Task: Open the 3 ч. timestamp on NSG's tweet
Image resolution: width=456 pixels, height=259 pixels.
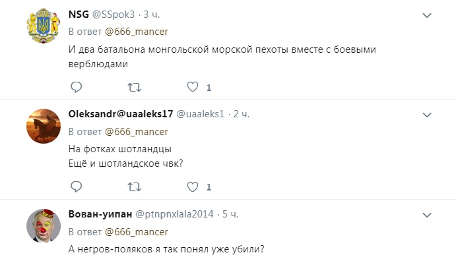Action: coord(152,14)
